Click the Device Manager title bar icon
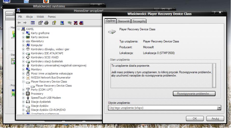The width and height of the screenshot is (231, 128). 18,10
